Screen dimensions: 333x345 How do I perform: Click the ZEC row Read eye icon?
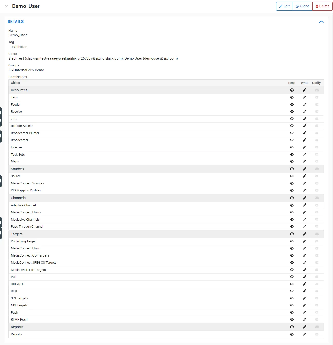[292, 119]
